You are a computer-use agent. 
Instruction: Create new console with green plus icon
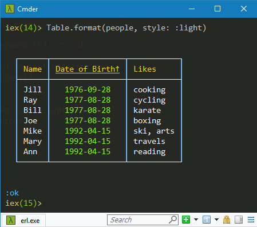186,220
